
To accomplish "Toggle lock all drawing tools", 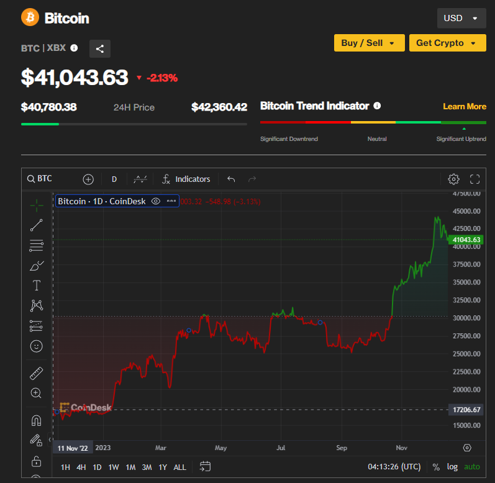I will 36,461.
